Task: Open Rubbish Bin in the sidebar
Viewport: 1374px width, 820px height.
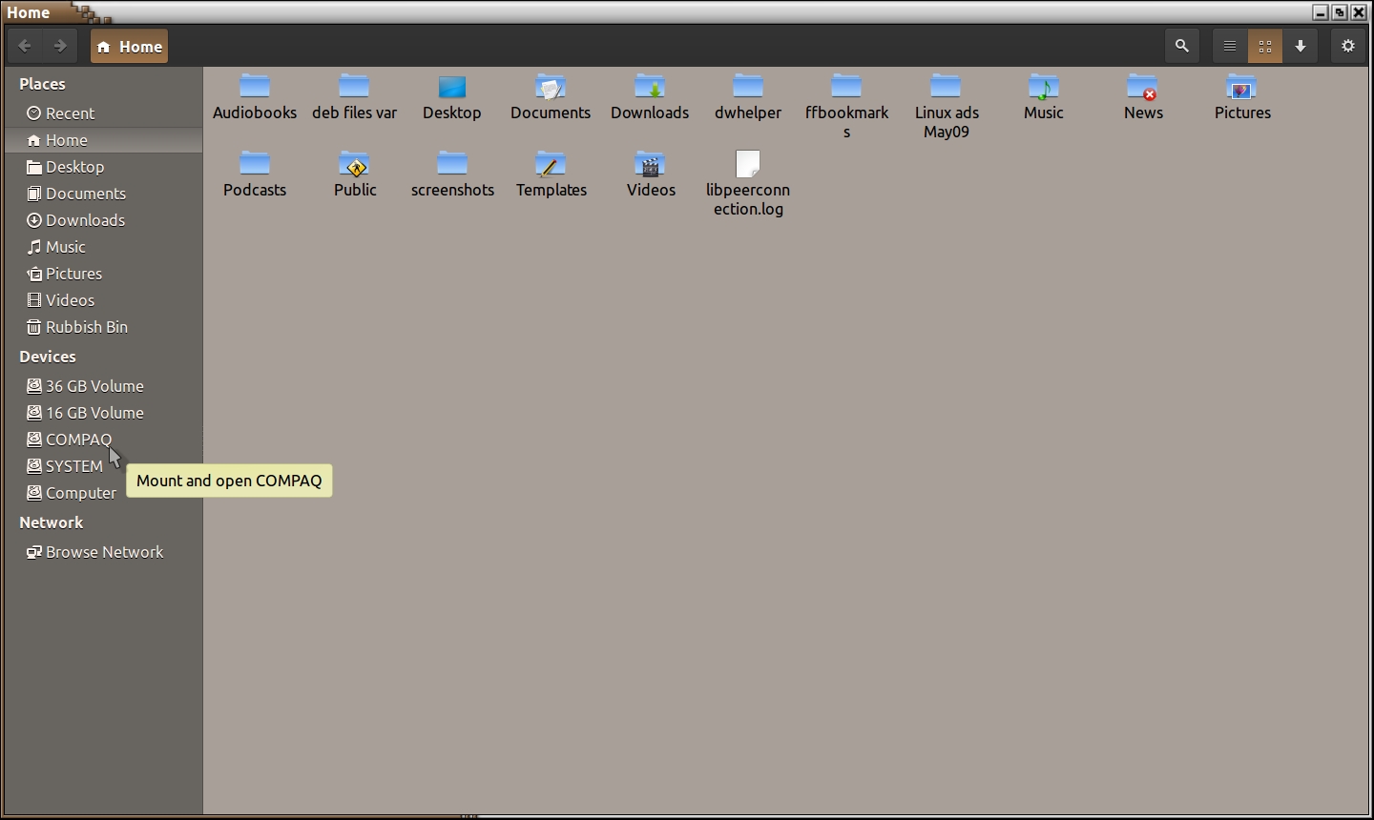Action: point(86,327)
